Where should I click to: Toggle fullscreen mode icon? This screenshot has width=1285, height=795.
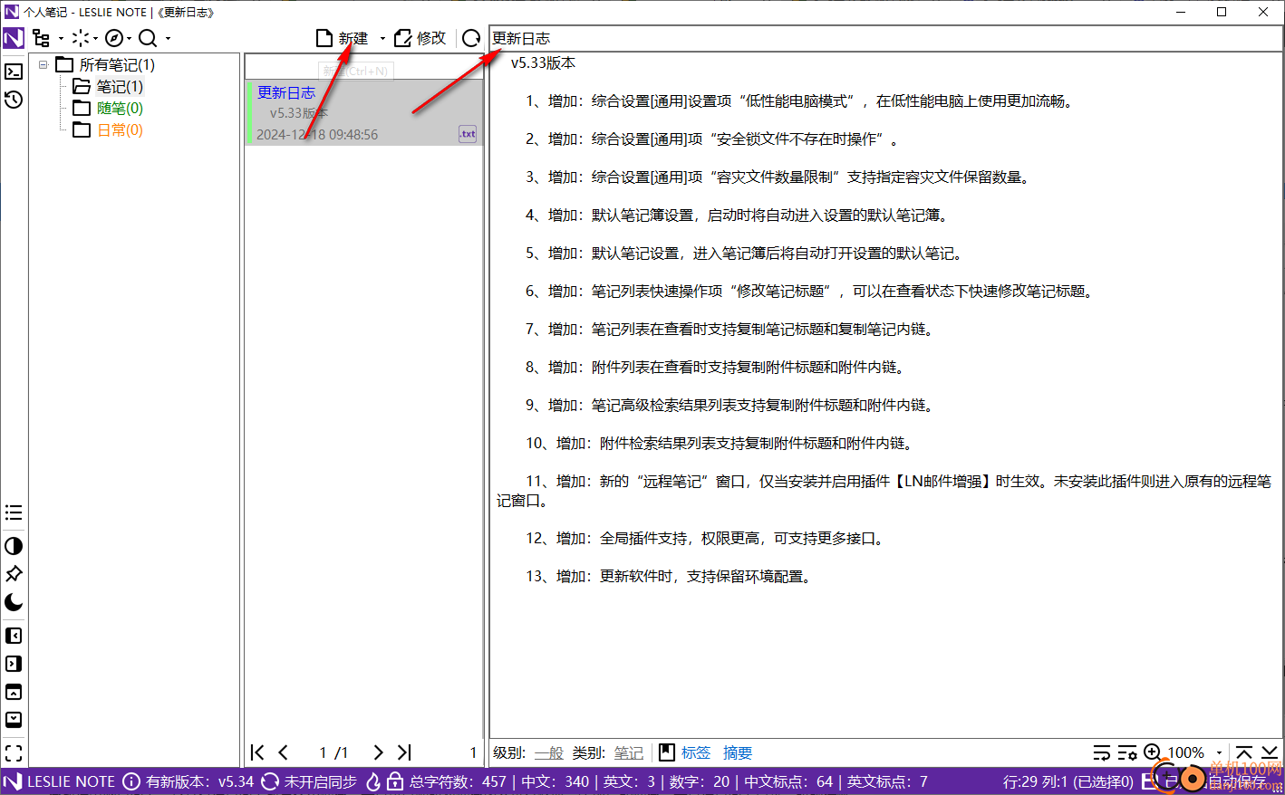tap(14, 752)
